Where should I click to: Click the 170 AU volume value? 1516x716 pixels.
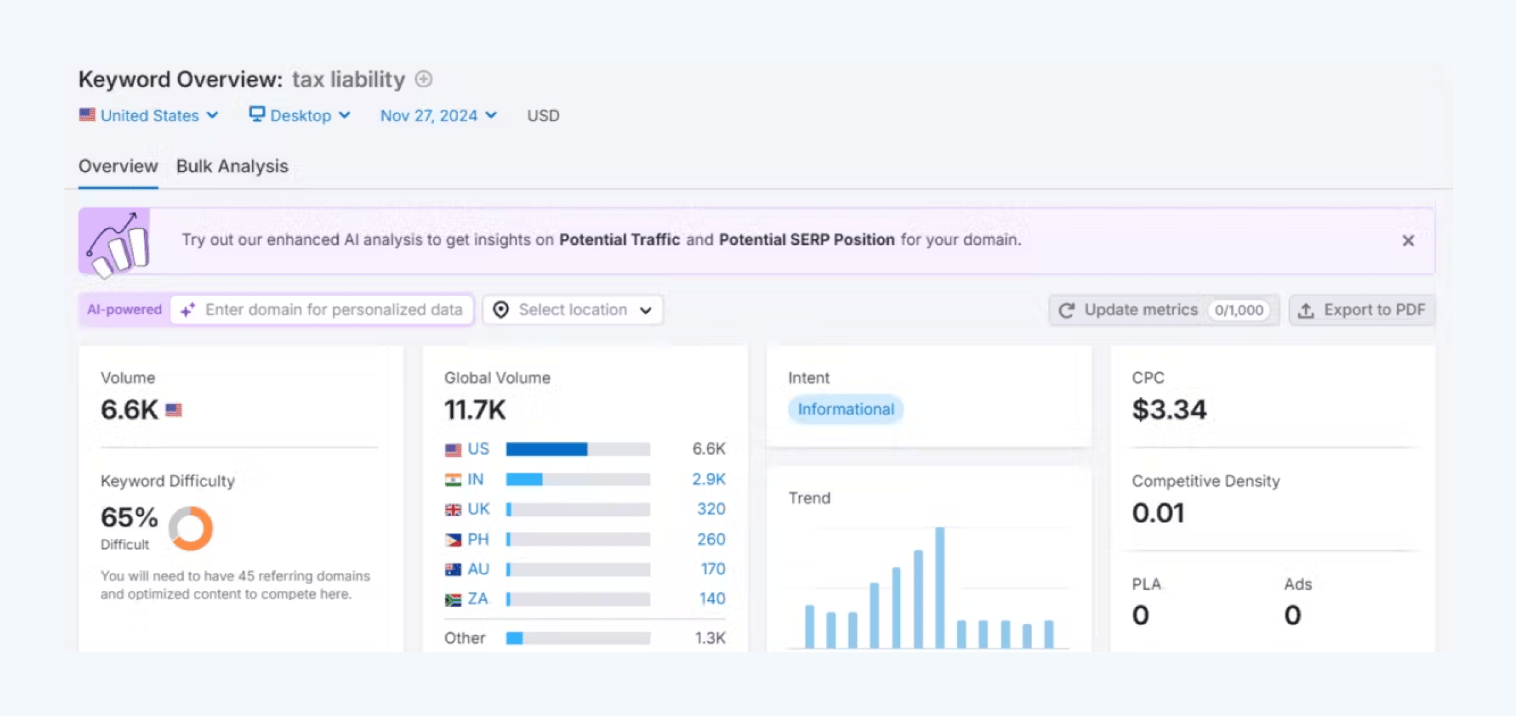[713, 569]
